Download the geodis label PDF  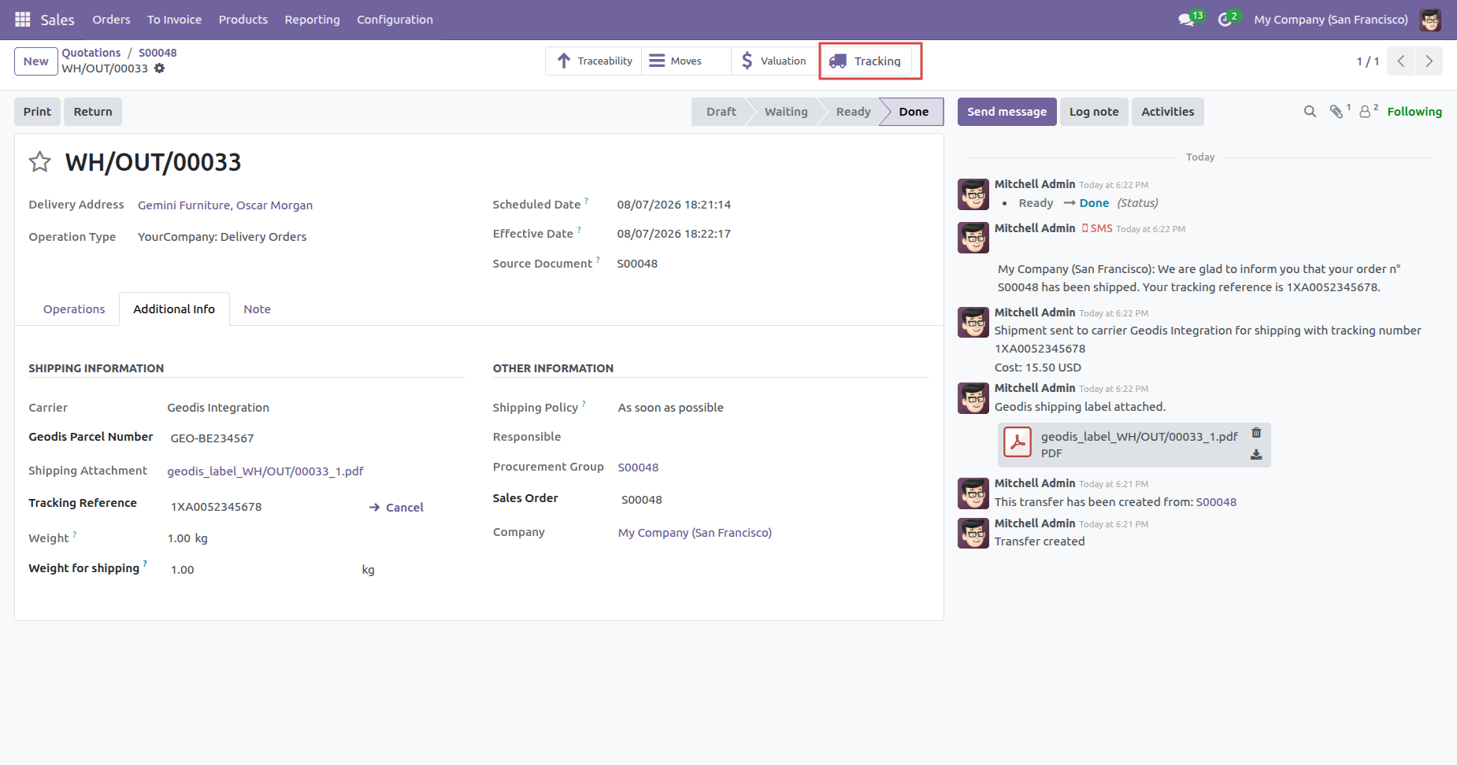[x=1256, y=455]
